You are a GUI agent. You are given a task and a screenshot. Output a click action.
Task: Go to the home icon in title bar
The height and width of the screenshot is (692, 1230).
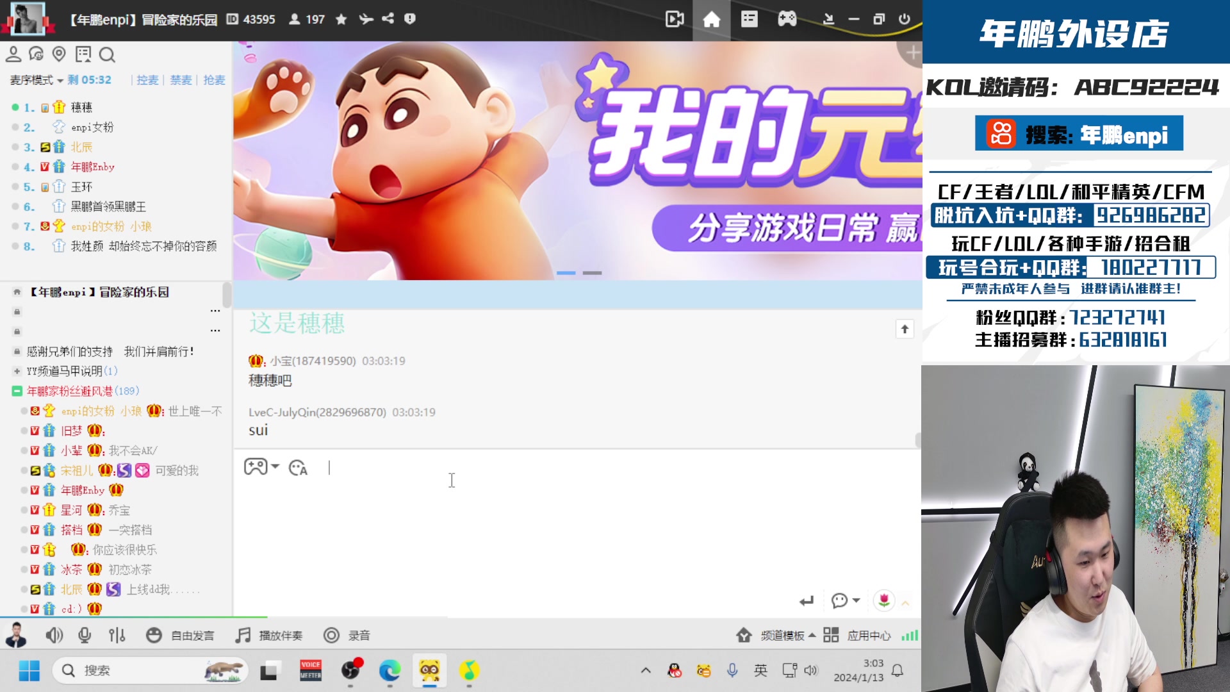point(711,19)
